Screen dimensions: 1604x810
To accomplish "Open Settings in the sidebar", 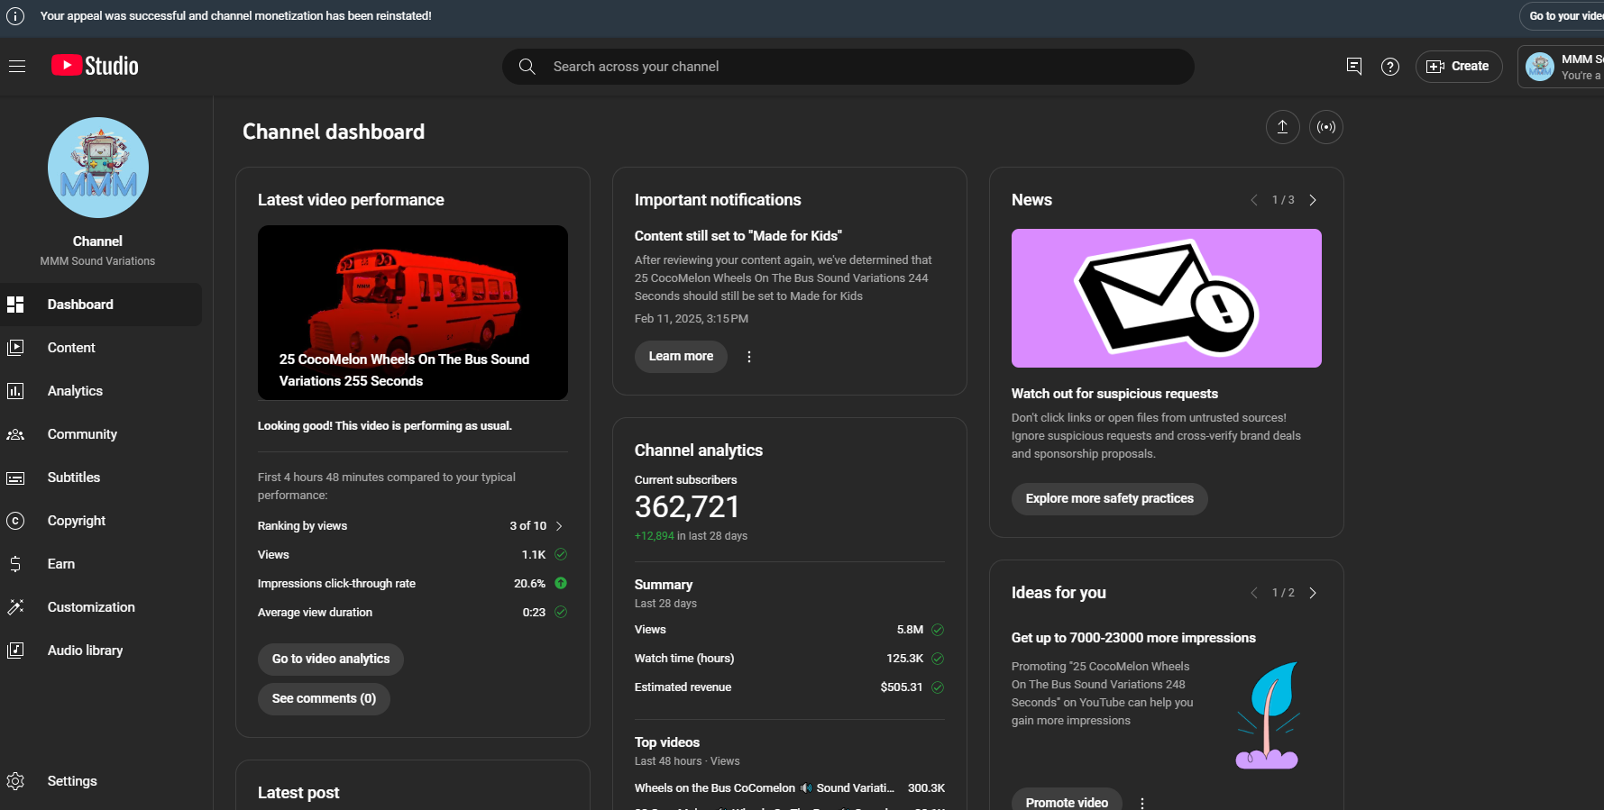I will pos(101,781).
